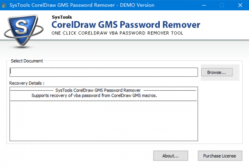This screenshot has height=167, width=249.
Task: Click the CorelDraw GMS Password Remover heading
Action: coord(126,24)
